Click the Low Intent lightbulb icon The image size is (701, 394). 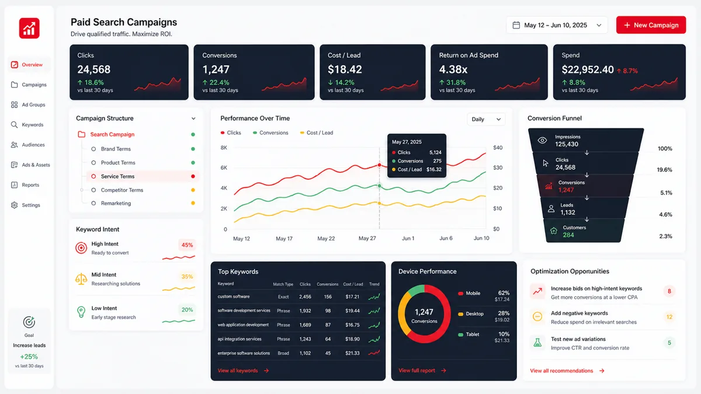pos(81,312)
